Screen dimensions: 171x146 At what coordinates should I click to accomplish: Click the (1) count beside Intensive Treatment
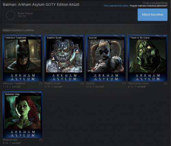[41, 84]
